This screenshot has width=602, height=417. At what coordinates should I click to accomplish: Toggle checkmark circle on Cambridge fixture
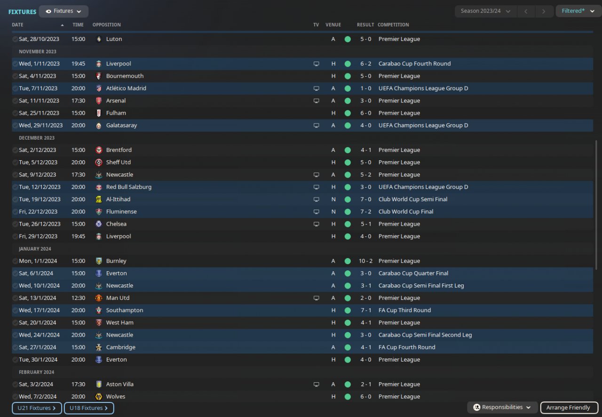click(15, 347)
